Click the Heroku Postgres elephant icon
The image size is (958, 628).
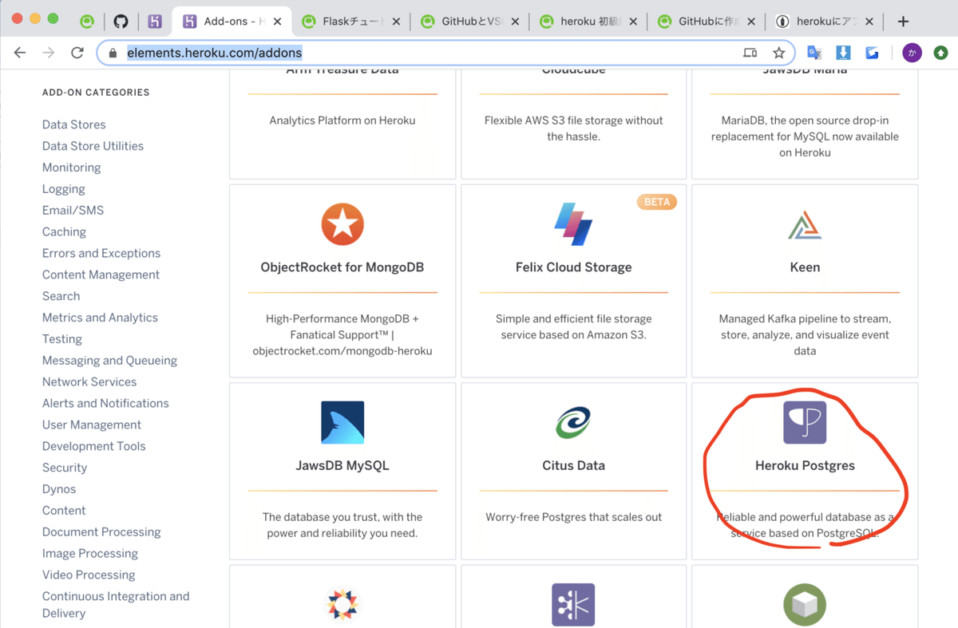coord(805,422)
